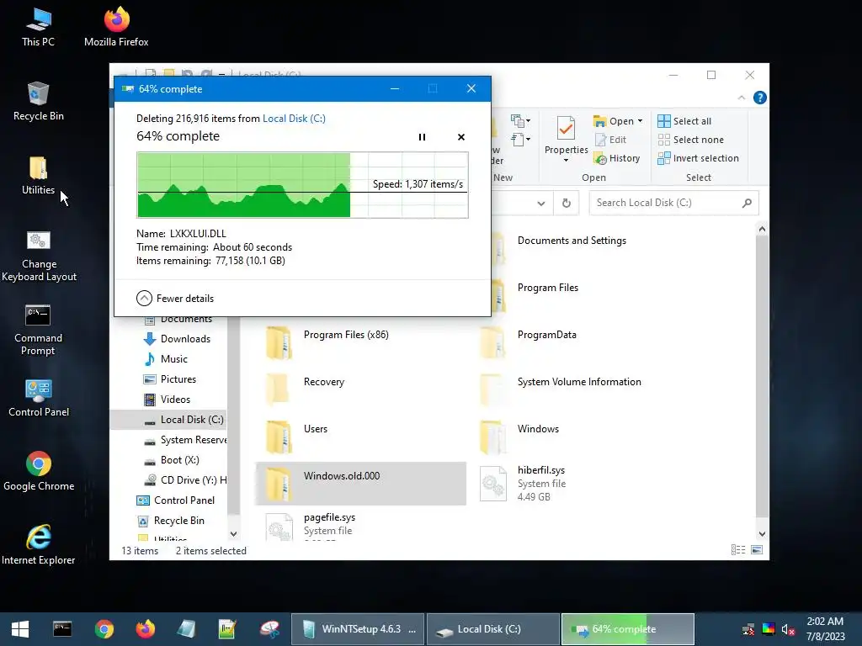Switch to details view layout
Screen dimensions: 862x646
pyautogui.click(x=738, y=550)
